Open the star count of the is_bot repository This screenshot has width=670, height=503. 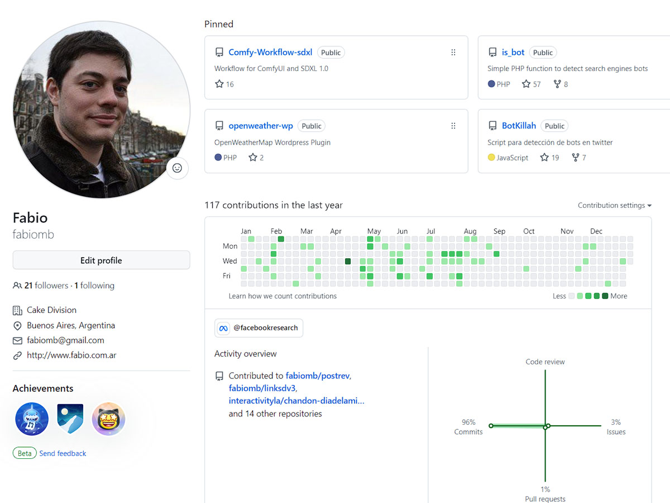click(x=532, y=84)
